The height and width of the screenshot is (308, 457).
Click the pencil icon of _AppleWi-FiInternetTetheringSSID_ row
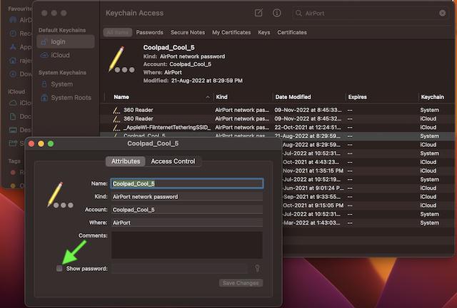(116, 128)
